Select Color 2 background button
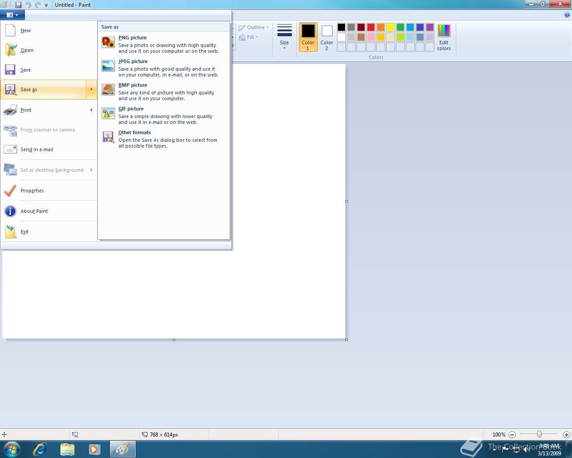The width and height of the screenshot is (572, 458). pyautogui.click(x=327, y=37)
